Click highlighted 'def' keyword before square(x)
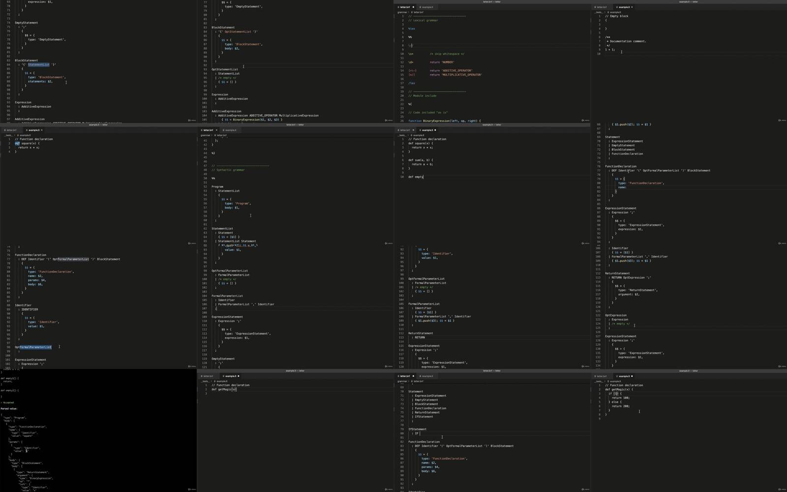Viewport: 787px width, 492px height. (x=17, y=143)
